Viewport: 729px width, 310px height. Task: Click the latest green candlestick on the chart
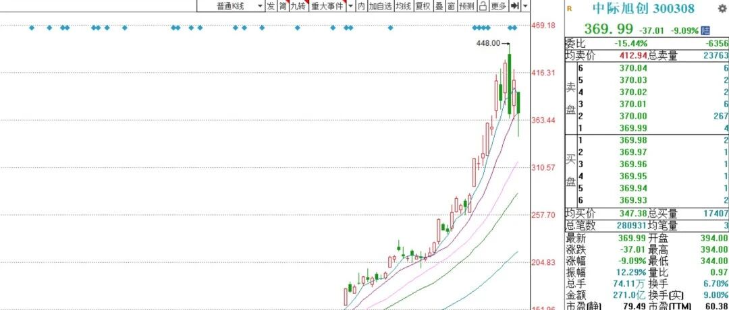pos(518,102)
